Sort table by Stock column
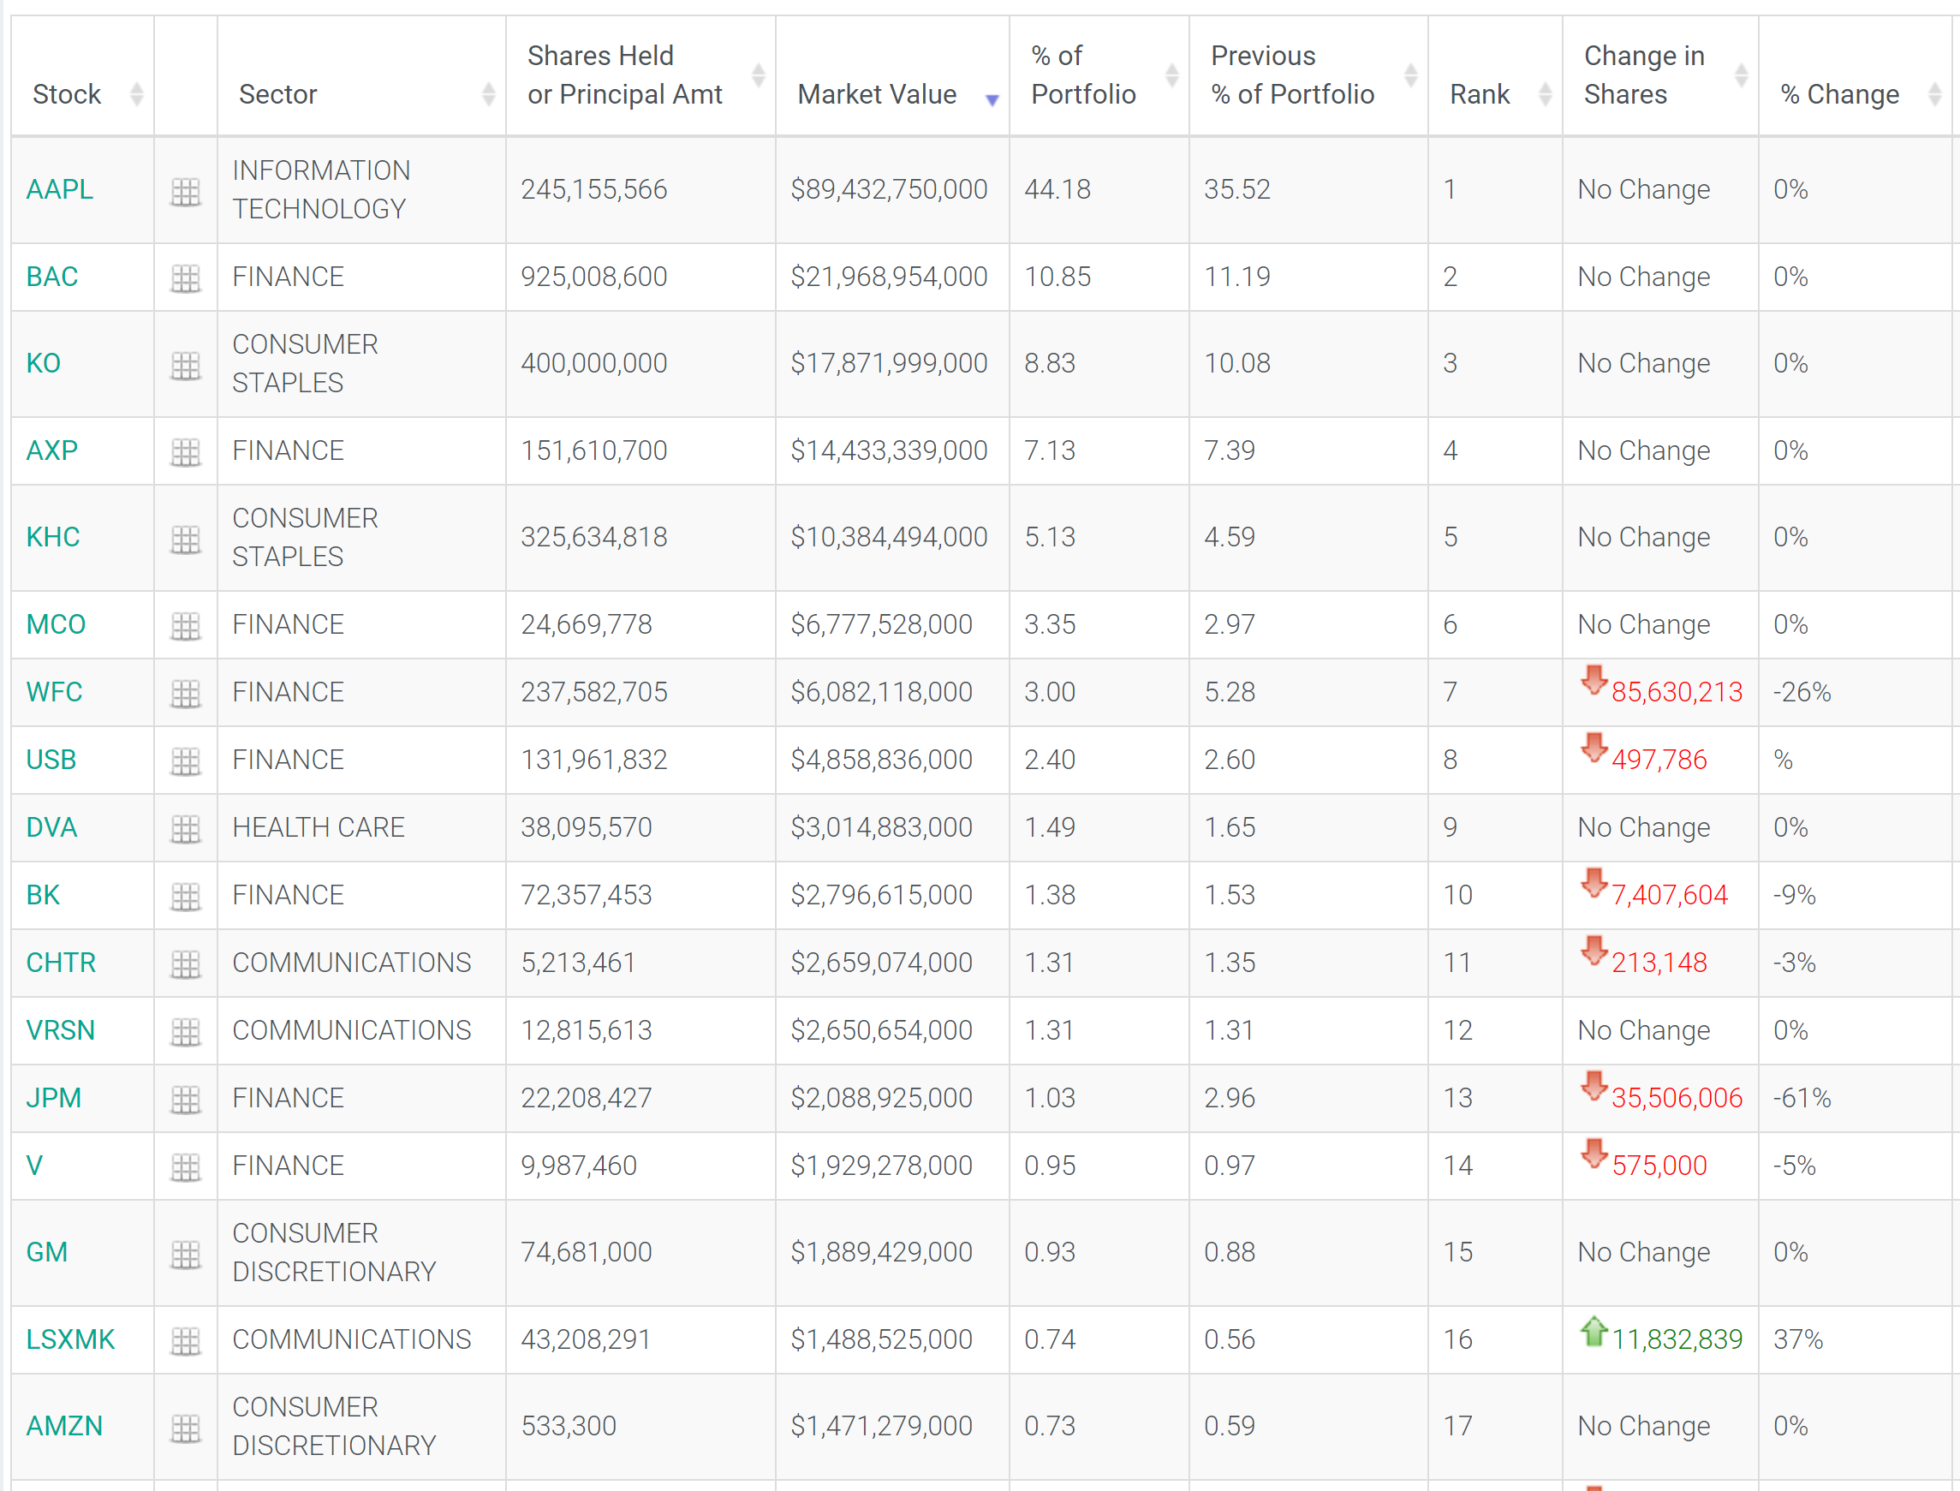 point(82,76)
